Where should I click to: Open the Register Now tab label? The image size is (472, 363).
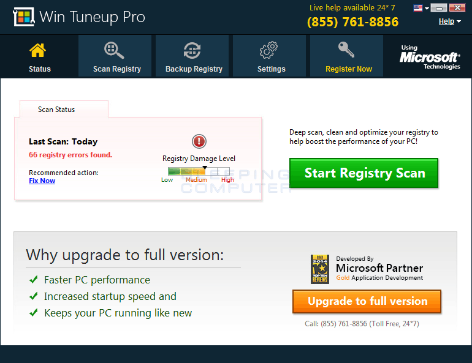[x=349, y=69]
